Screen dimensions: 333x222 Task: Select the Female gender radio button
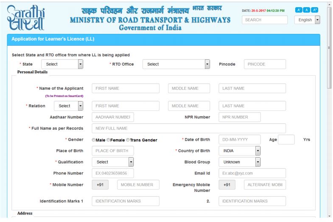108,140
